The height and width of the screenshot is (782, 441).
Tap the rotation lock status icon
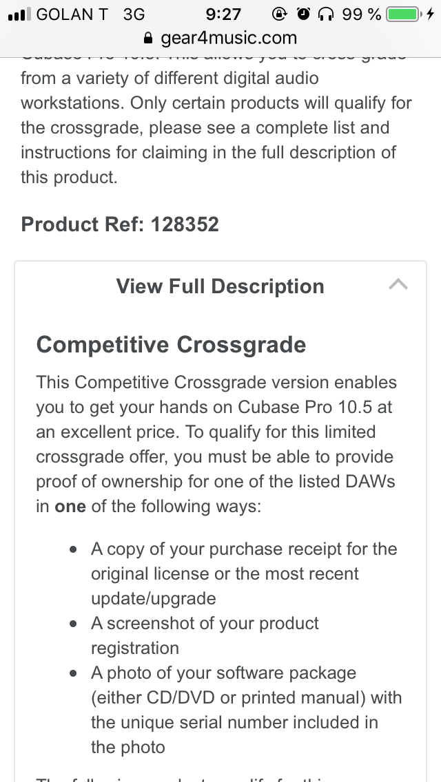[279, 14]
